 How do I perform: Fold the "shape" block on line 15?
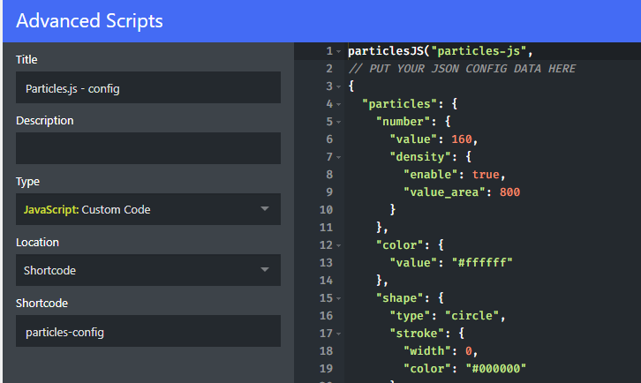point(338,298)
